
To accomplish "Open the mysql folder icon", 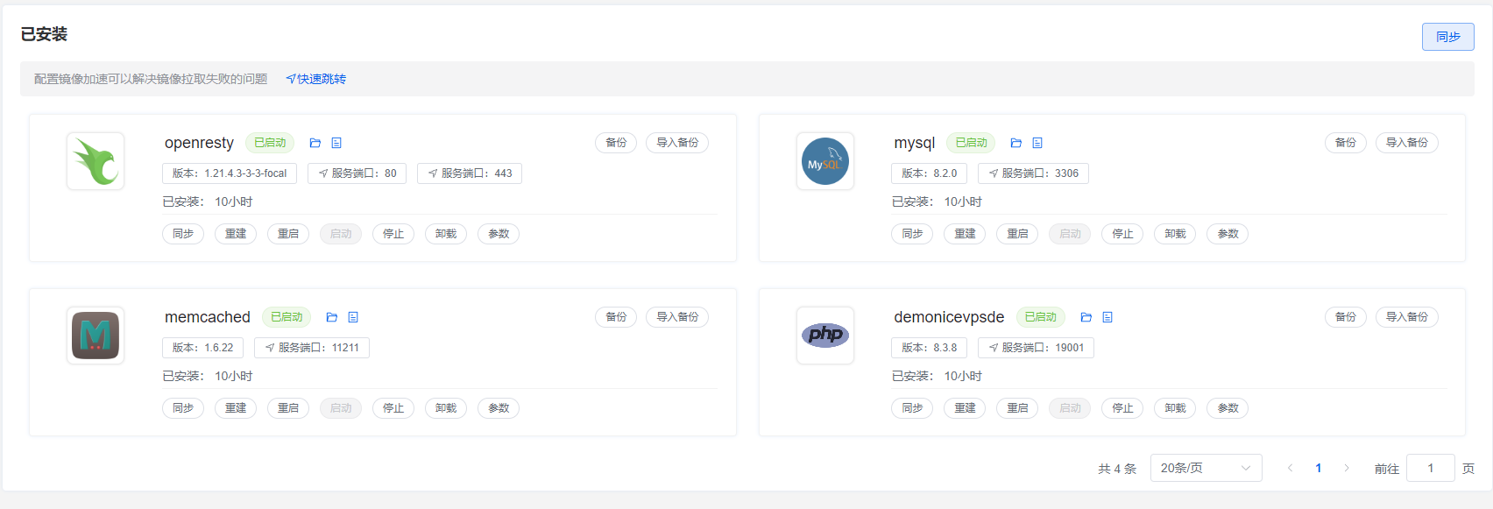I will [x=1016, y=143].
